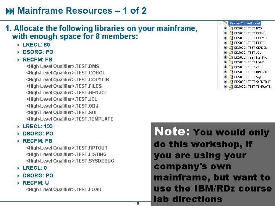Click '<High-Level Qualifier>.TEST.COBOL' in the slide list

(66, 73)
